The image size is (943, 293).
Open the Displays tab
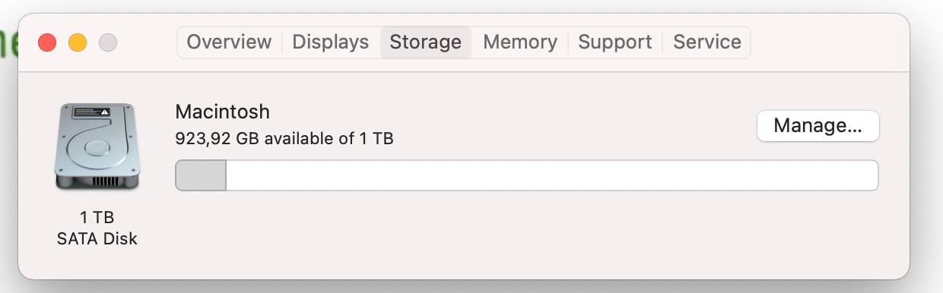[x=330, y=42]
